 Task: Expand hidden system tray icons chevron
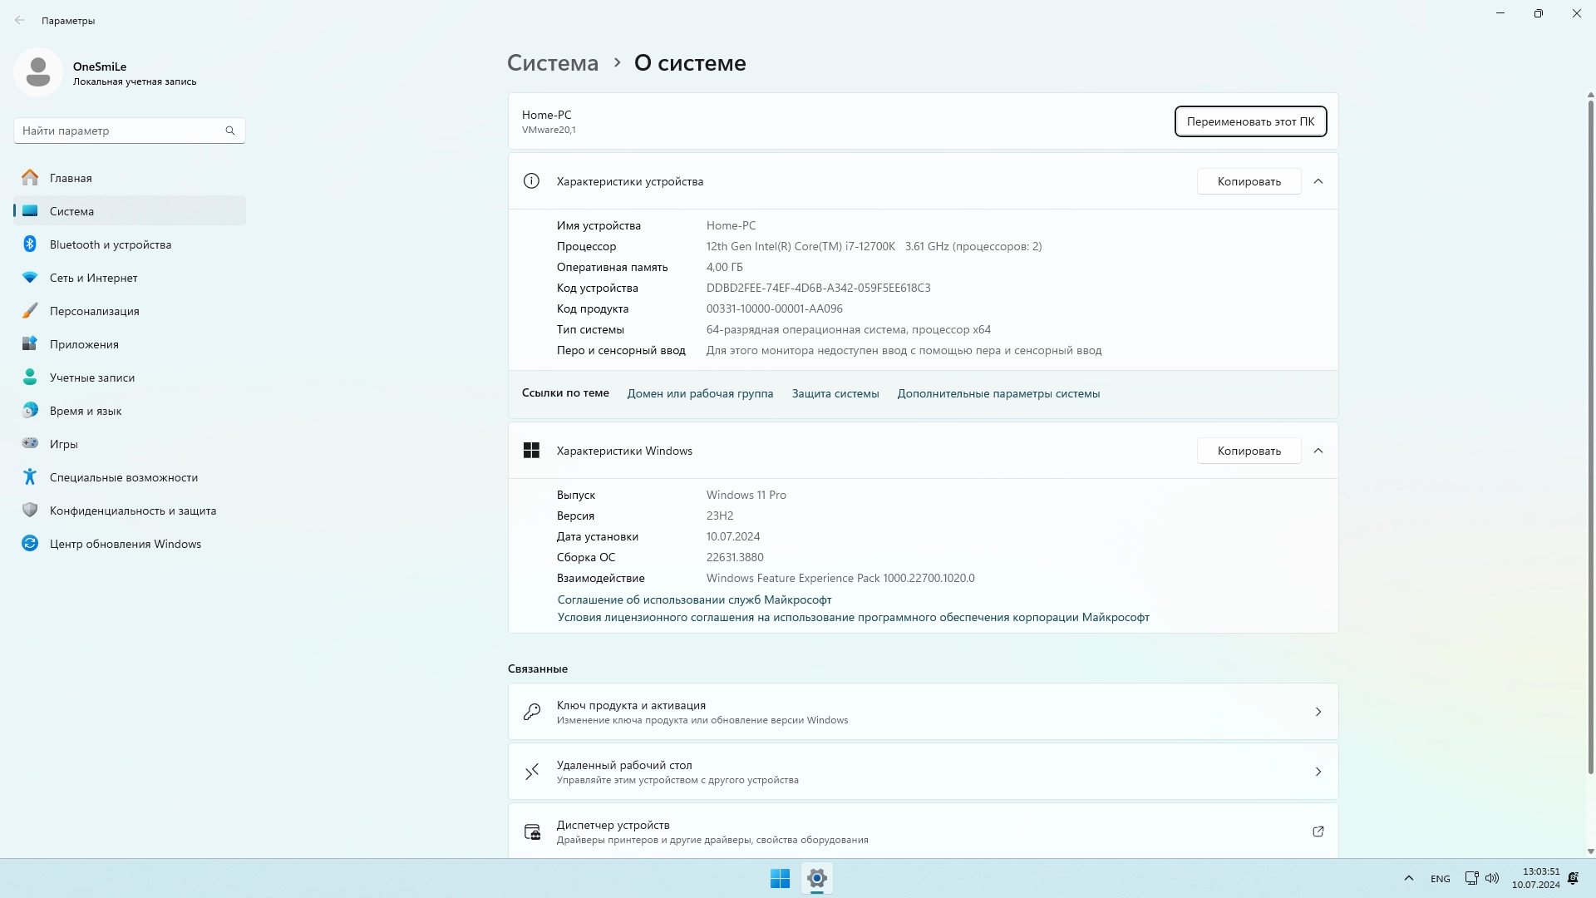[x=1408, y=878]
